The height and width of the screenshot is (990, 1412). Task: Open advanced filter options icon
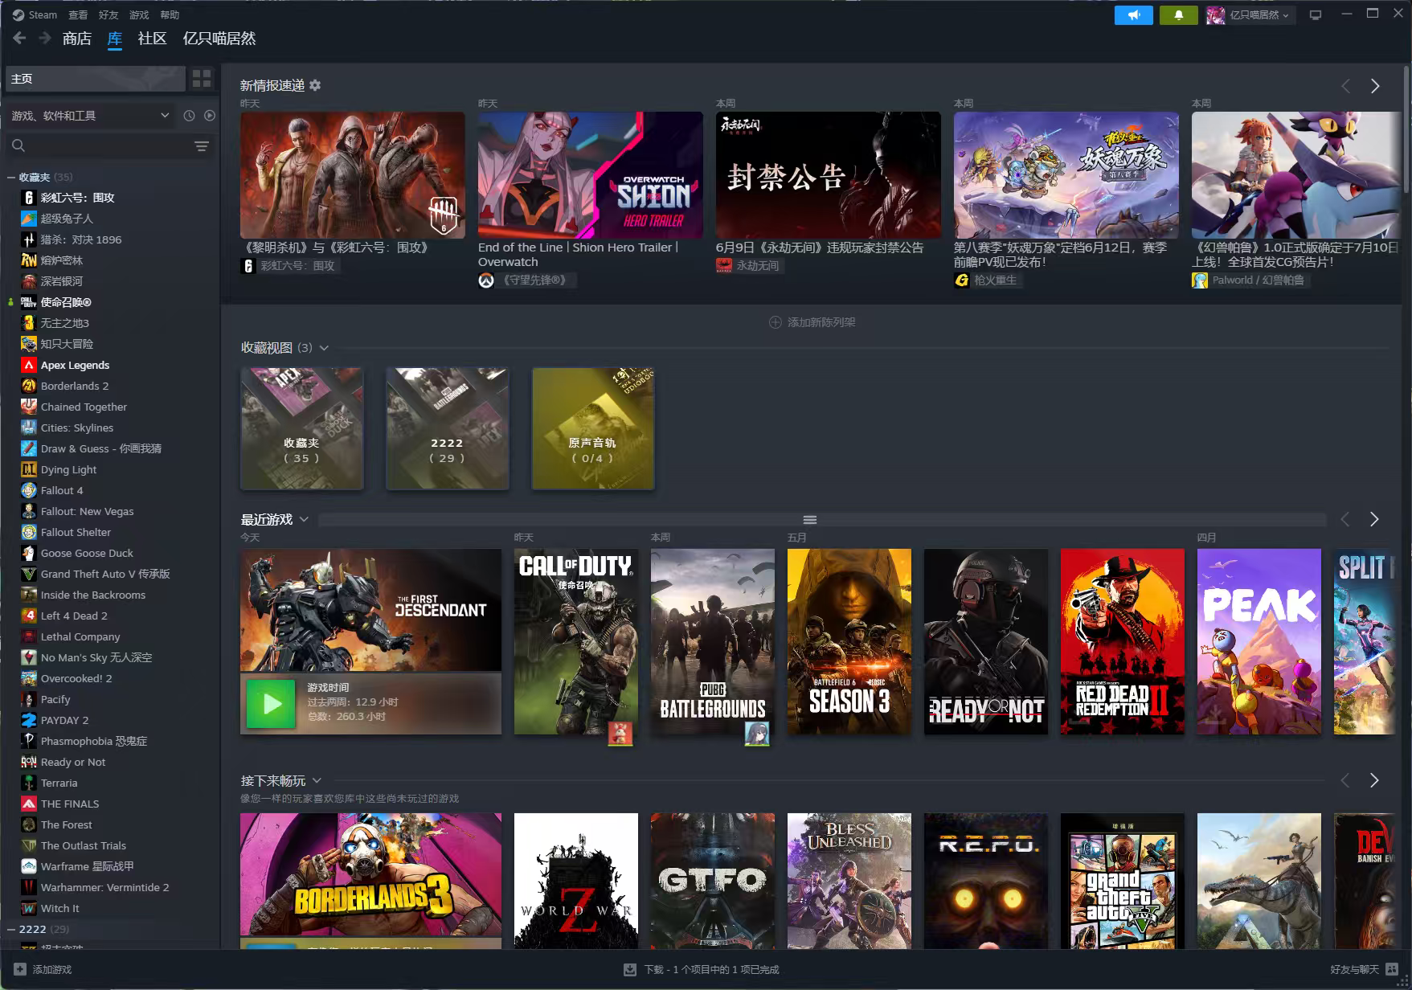[202, 145]
